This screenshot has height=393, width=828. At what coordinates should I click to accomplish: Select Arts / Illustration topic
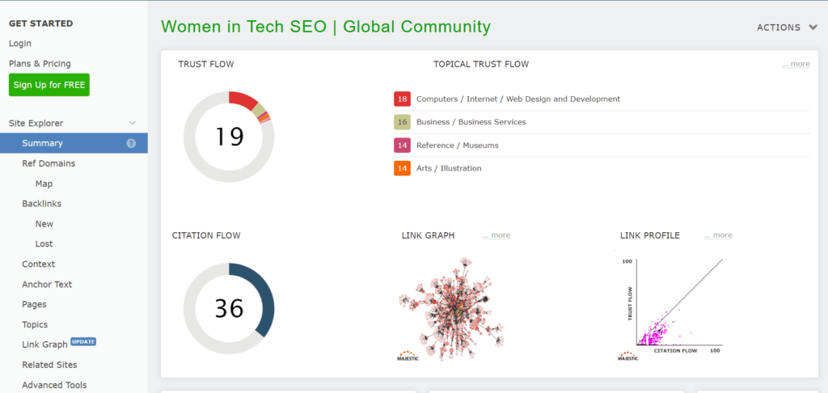pyautogui.click(x=449, y=168)
